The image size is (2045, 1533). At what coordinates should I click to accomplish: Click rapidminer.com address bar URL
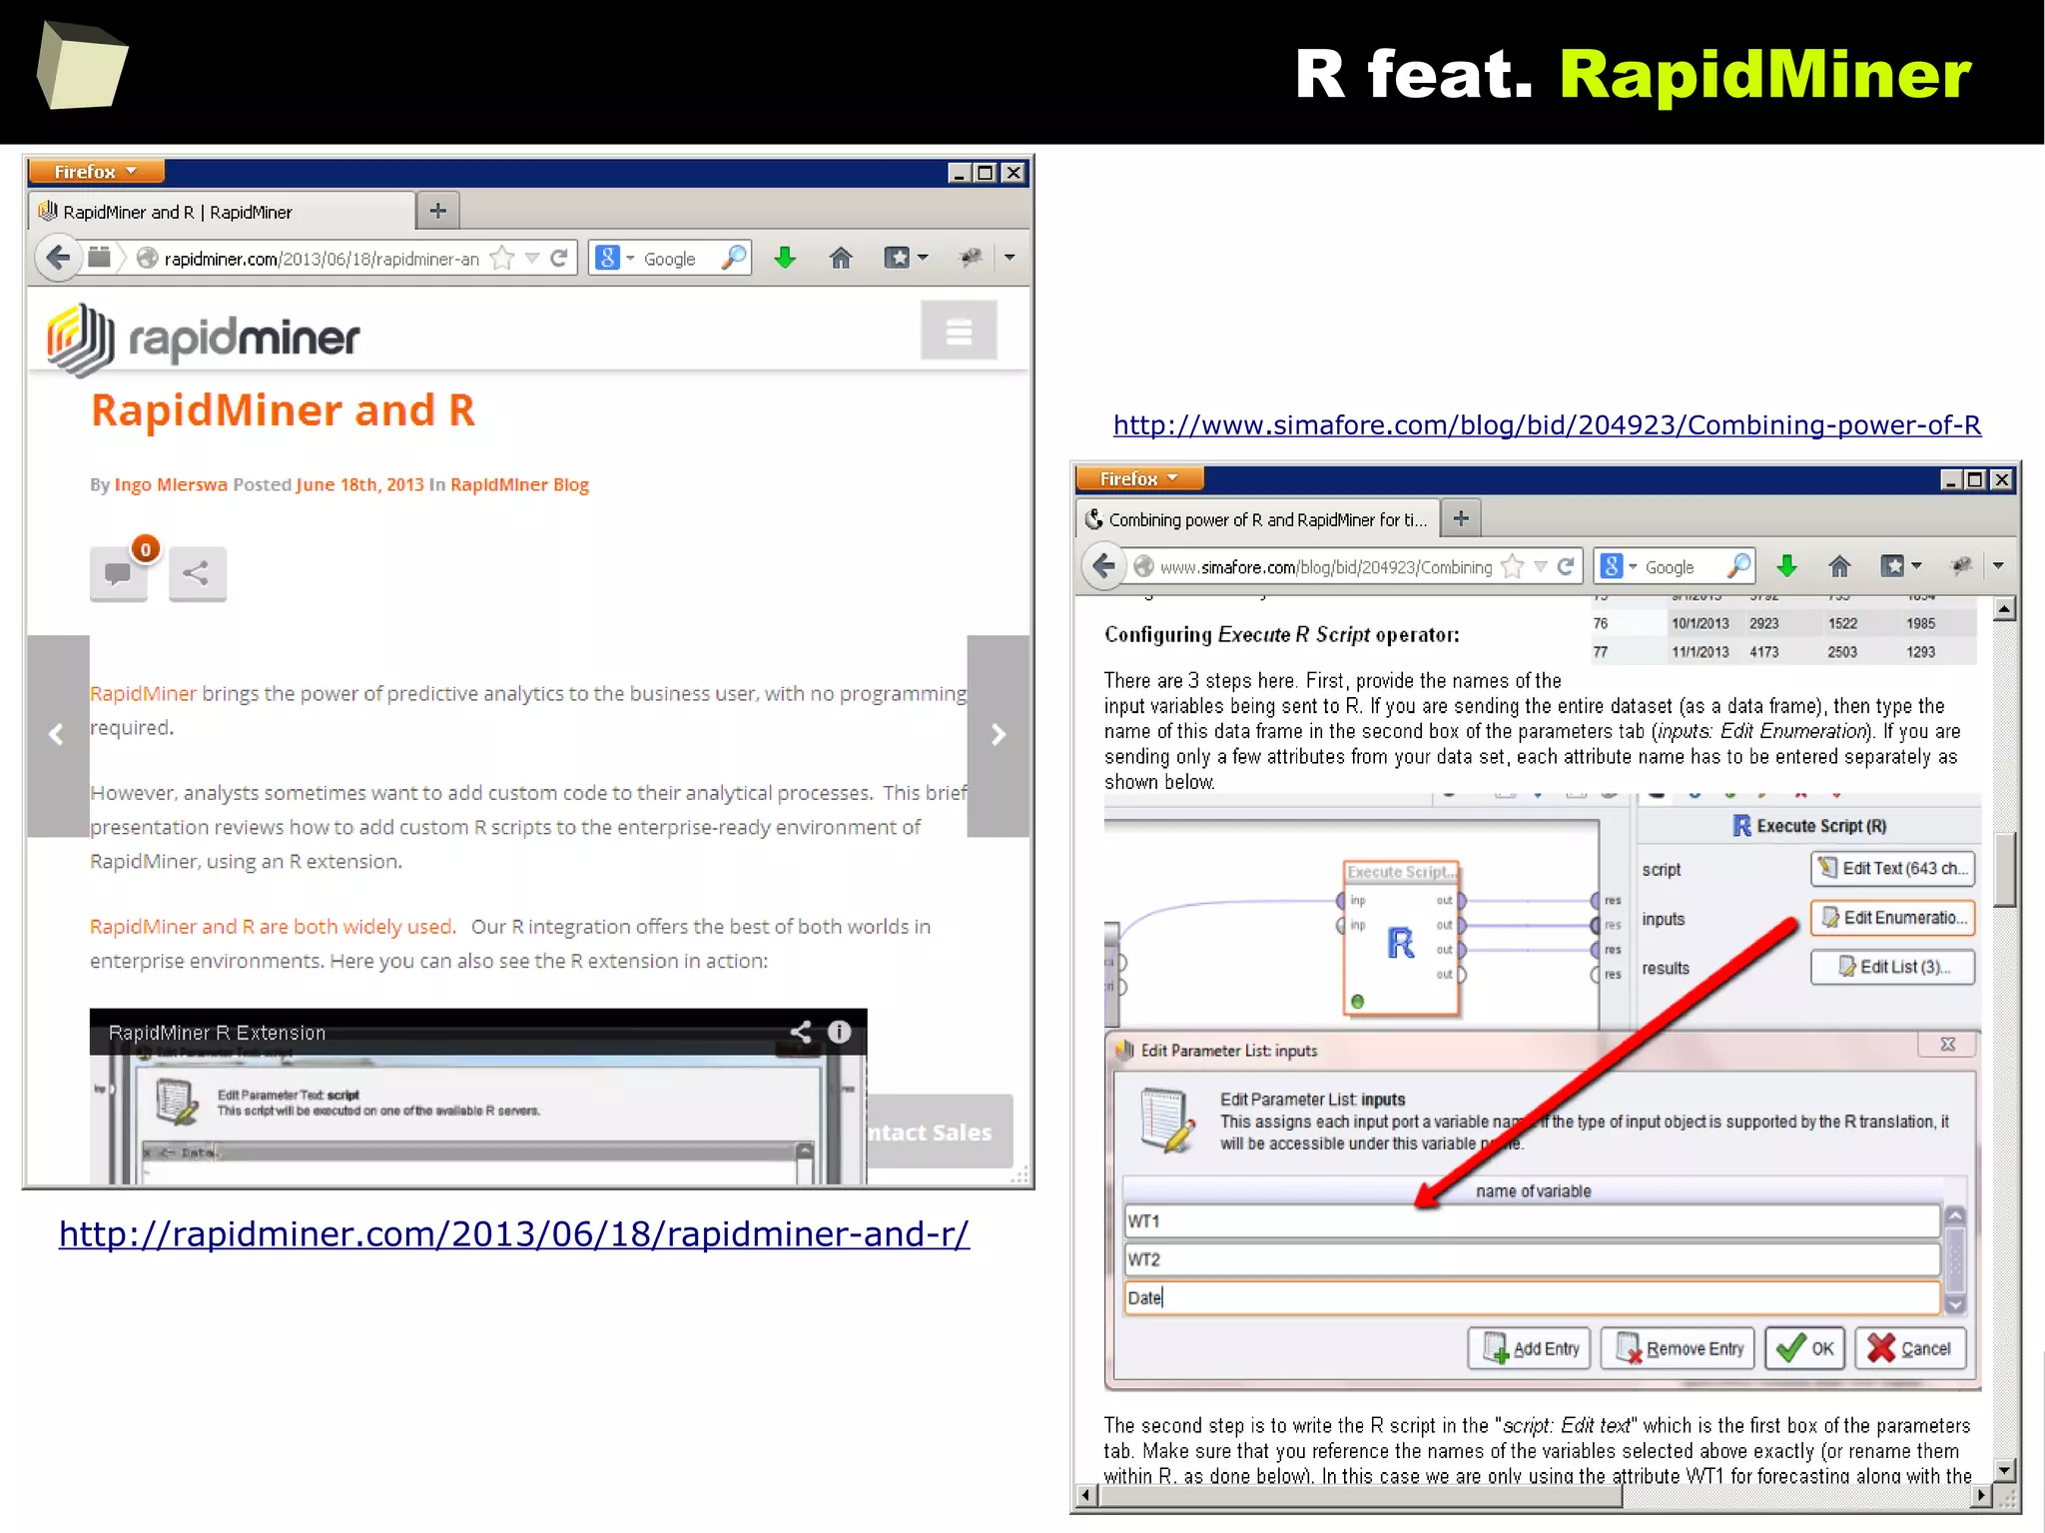322,259
